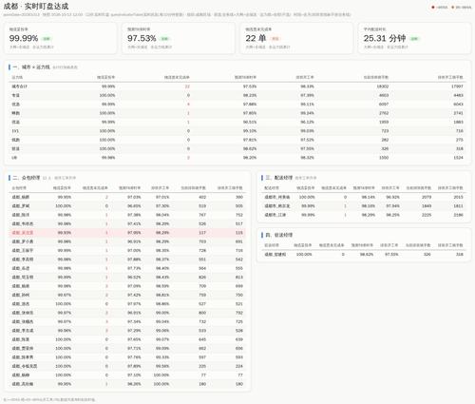The image size is (475, 404).
Task: Select the large 99.99% KPI card value
Action: 24,38
